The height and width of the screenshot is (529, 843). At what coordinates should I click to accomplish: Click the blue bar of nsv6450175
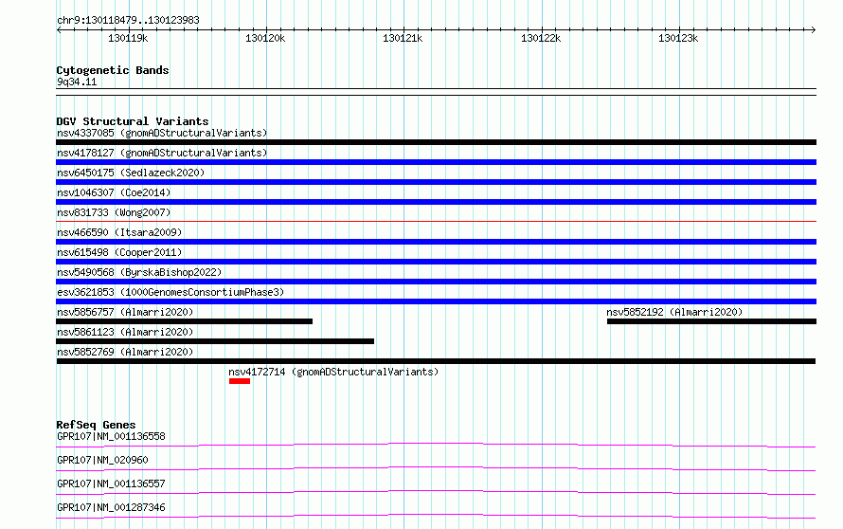436,182
